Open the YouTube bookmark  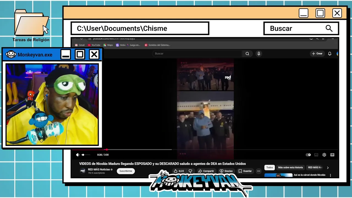coord(94,45)
